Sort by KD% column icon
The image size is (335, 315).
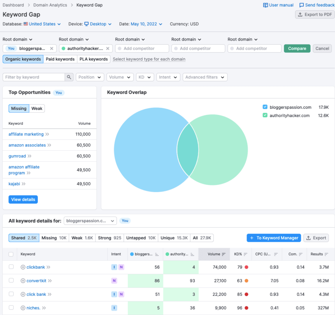pyautogui.click(x=245, y=254)
